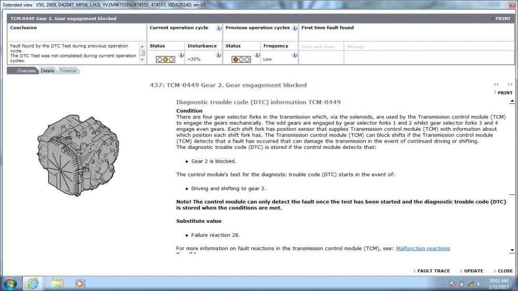Click info icon beside previous cycles Status

[257, 55]
